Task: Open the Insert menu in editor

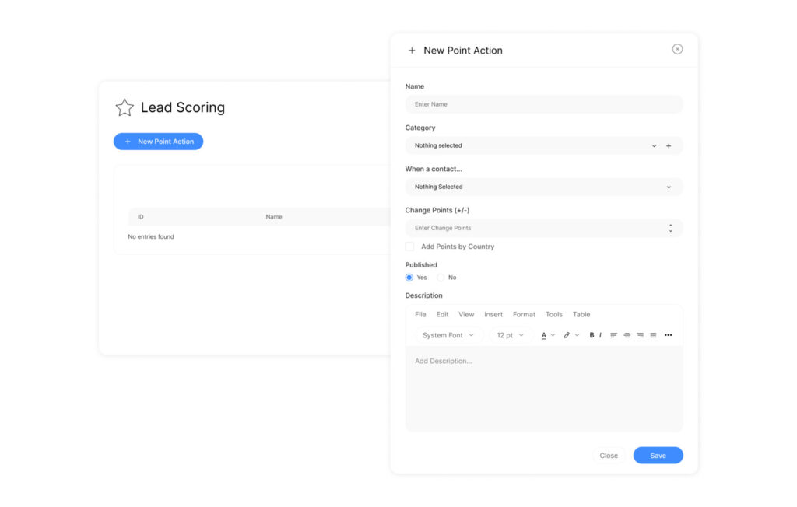Action: point(493,315)
